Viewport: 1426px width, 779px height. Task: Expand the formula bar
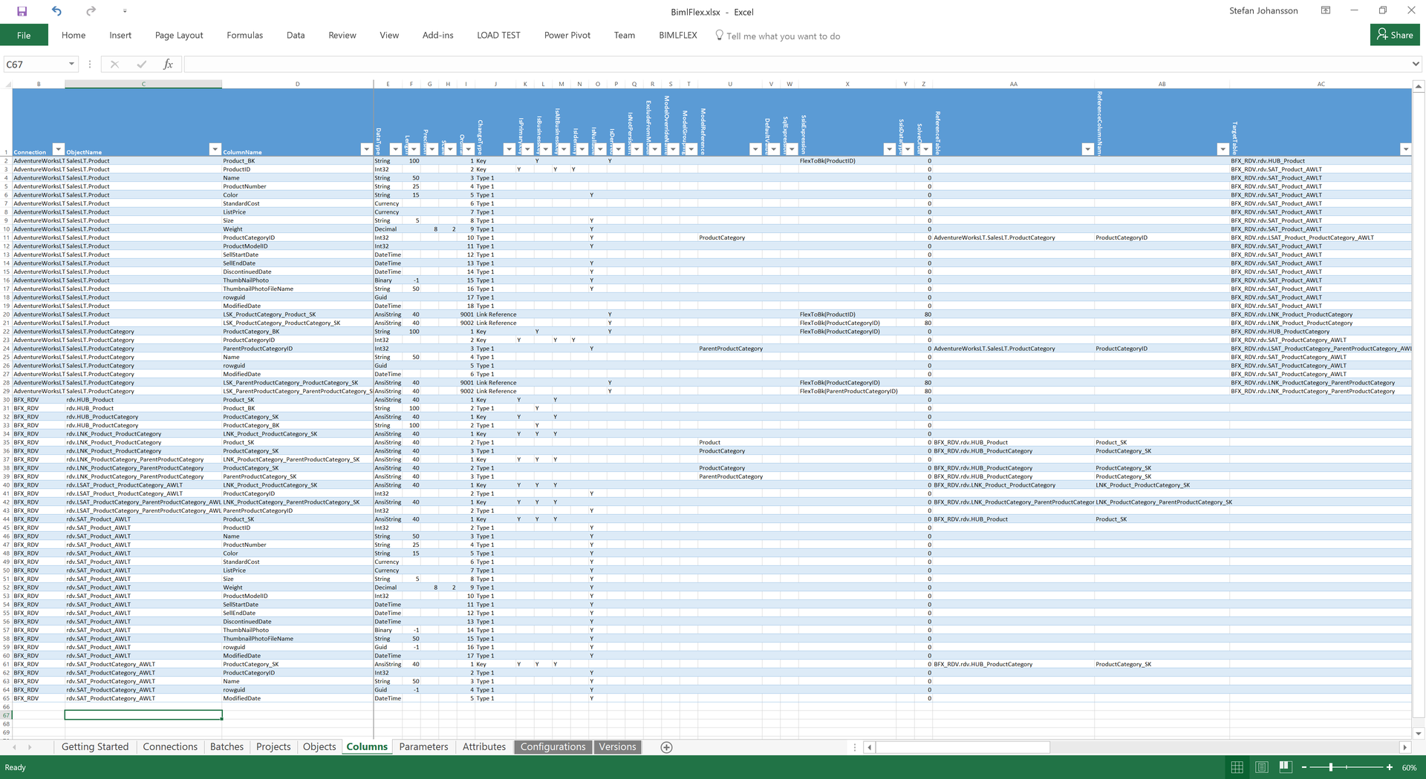click(x=1416, y=65)
